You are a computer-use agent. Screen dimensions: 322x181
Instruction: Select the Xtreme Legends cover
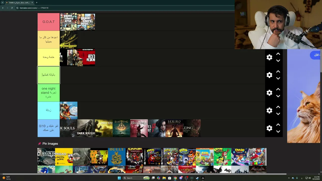point(68,39)
